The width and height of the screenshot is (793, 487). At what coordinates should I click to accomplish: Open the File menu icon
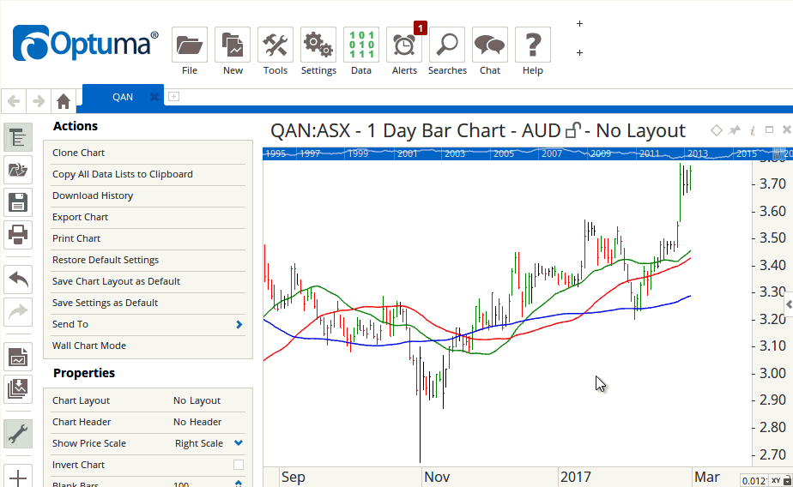tap(190, 45)
